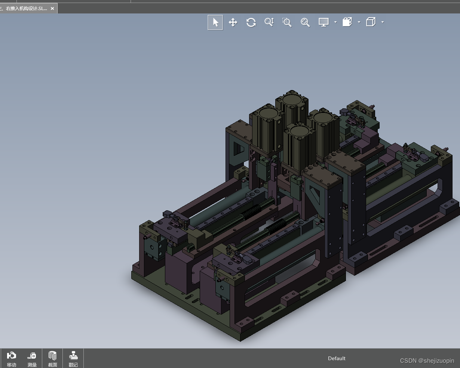460x368 pixels.
Task: Close the 右推入机构设计 document tab
Action: 52,8
